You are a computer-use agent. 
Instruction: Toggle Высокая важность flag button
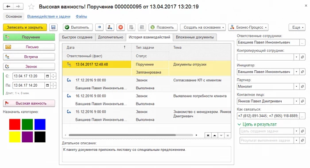pos(29,103)
